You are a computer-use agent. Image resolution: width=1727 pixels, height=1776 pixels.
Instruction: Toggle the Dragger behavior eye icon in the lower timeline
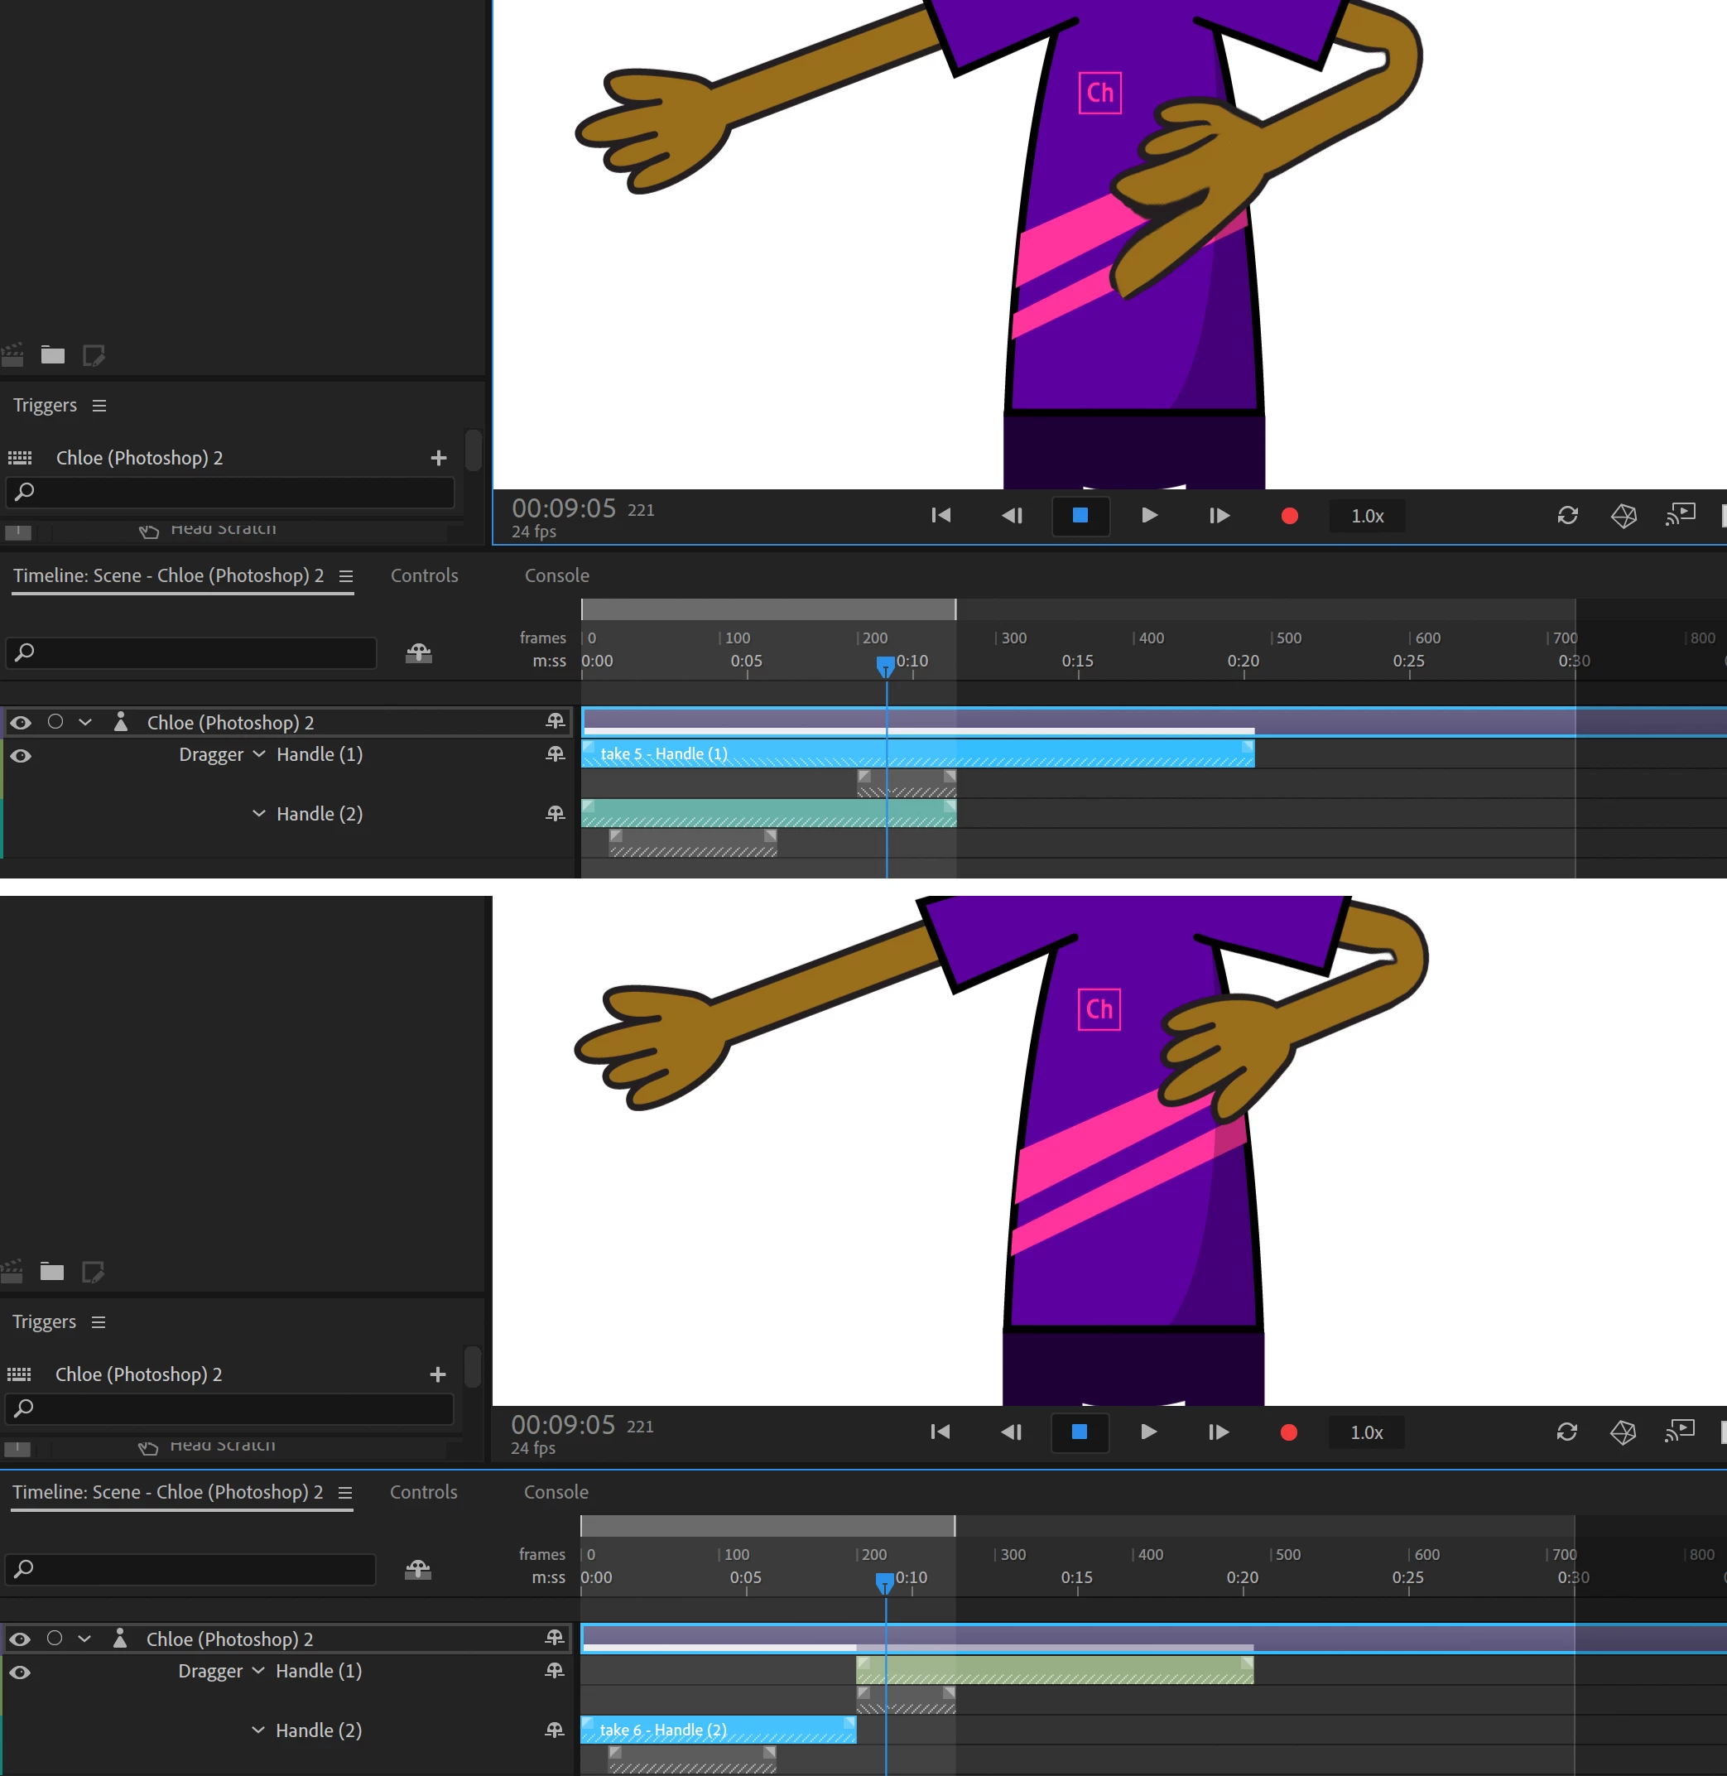pyautogui.click(x=21, y=1672)
